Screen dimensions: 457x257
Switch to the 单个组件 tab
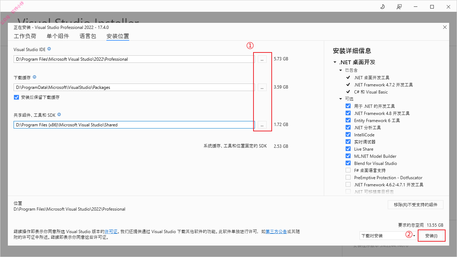[x=58, y=36]
